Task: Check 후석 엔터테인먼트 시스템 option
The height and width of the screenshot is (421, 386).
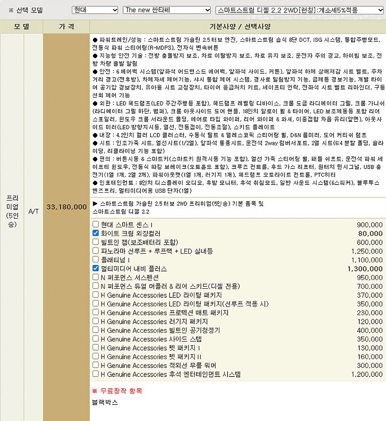Action: 95,374
